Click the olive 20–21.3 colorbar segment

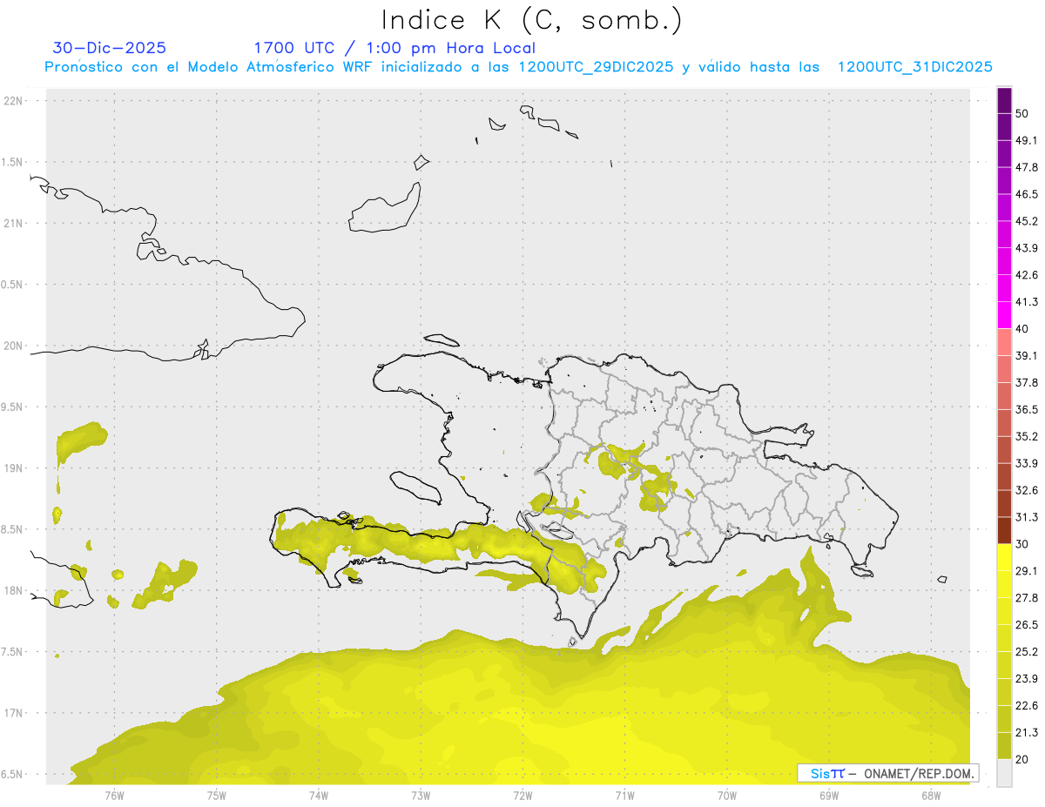pos(1004,745)
